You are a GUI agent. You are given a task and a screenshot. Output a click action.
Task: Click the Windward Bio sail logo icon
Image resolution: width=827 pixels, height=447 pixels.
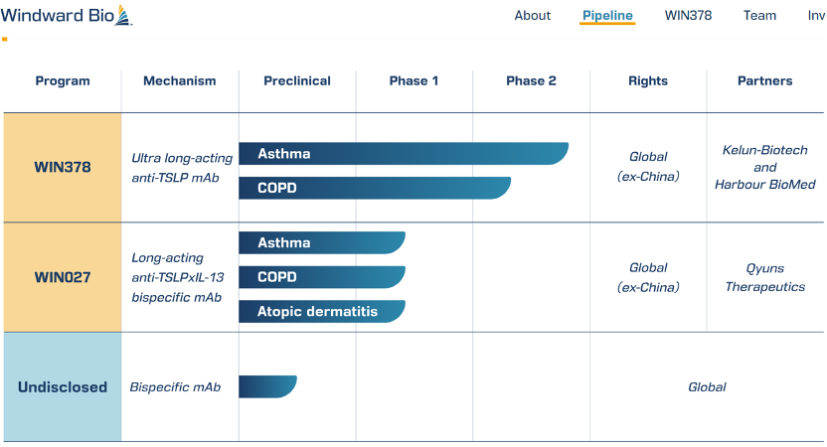click(123, 15)
